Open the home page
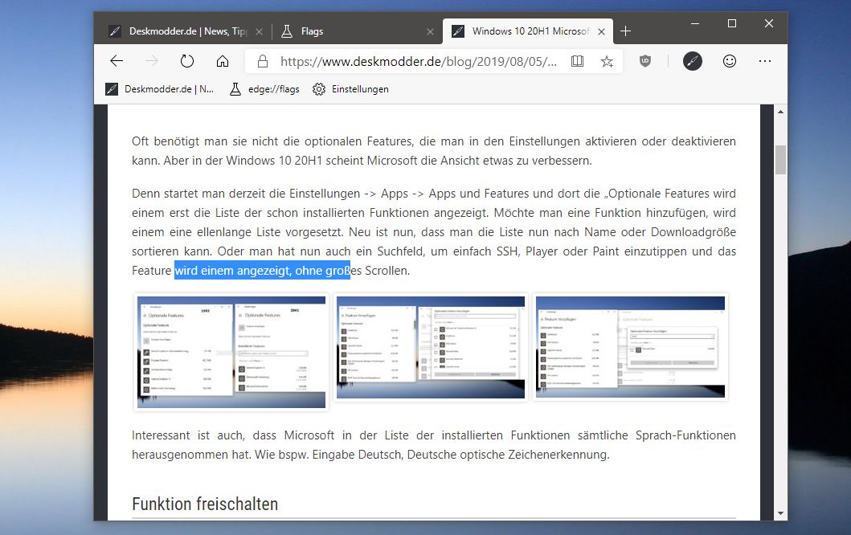Image resolution: width=851 pixels, height=535 pixels. coord(223,61)
